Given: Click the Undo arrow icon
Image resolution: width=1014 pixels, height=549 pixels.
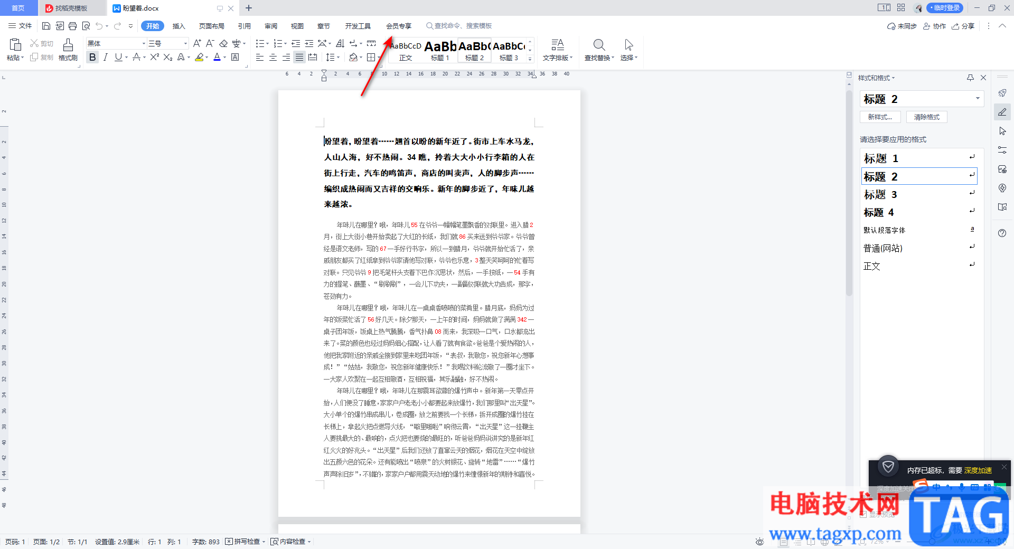Looking at the screenshot, I should pyautogui.click(x=99, y=26).
